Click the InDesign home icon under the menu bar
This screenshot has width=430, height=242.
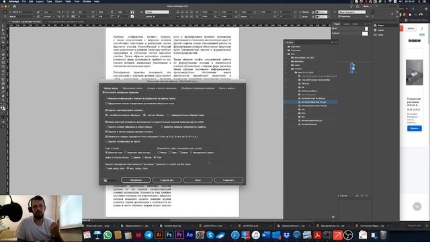point(14,6)
